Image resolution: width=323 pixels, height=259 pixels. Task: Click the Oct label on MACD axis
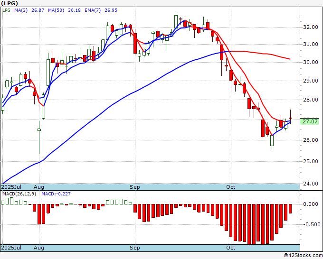coord(230,248)
